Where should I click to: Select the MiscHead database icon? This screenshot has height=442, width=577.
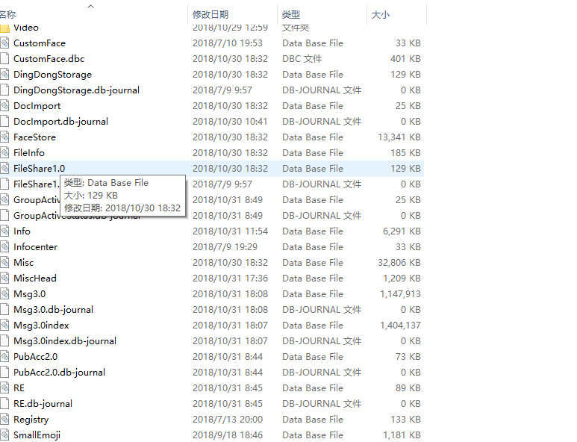coord(4,278)
